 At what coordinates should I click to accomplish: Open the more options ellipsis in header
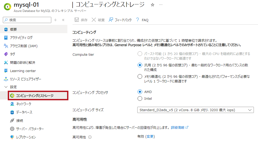coord(161,5)
